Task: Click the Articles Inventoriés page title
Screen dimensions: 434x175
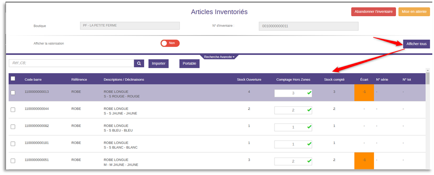Action: (219, 11)
